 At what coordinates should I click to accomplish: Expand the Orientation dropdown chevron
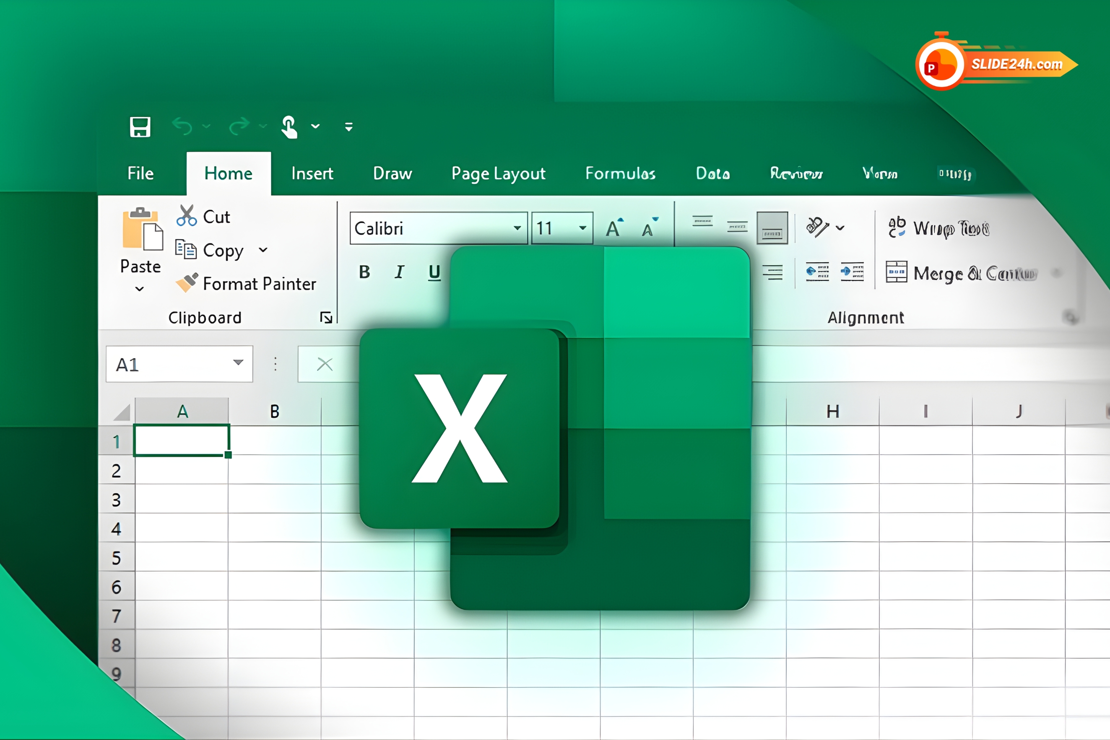[x=840, y=228]
